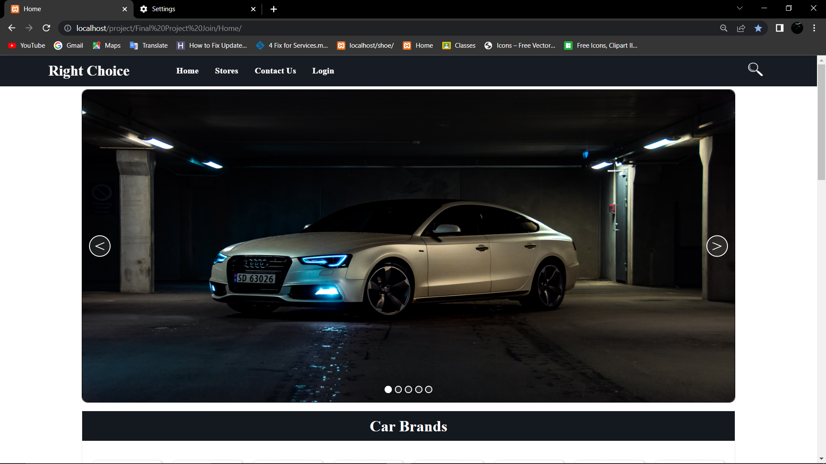
Task: Click the Login link in the navbar
Action: (323, 71)
